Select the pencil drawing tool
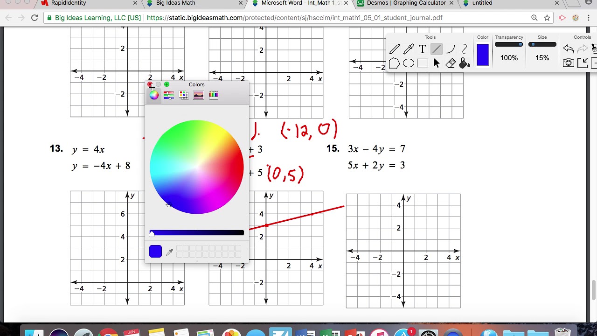The image size is (597, 336). coord(395,49)
